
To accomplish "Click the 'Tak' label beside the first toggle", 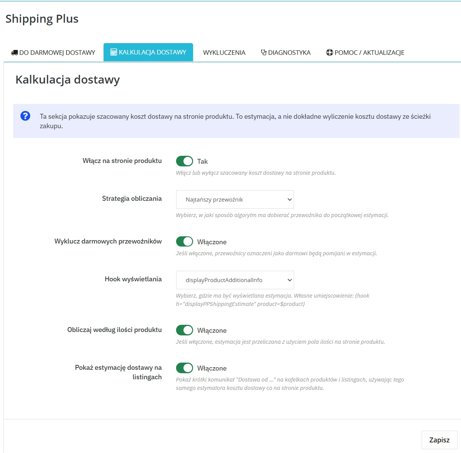I will [203, 161].
